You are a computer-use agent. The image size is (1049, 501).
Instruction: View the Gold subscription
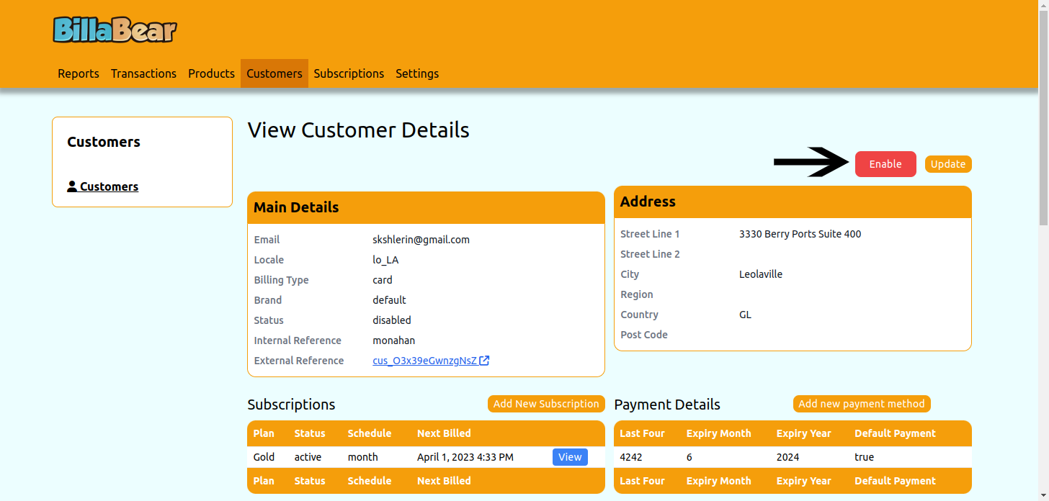(x=570, y=457)
